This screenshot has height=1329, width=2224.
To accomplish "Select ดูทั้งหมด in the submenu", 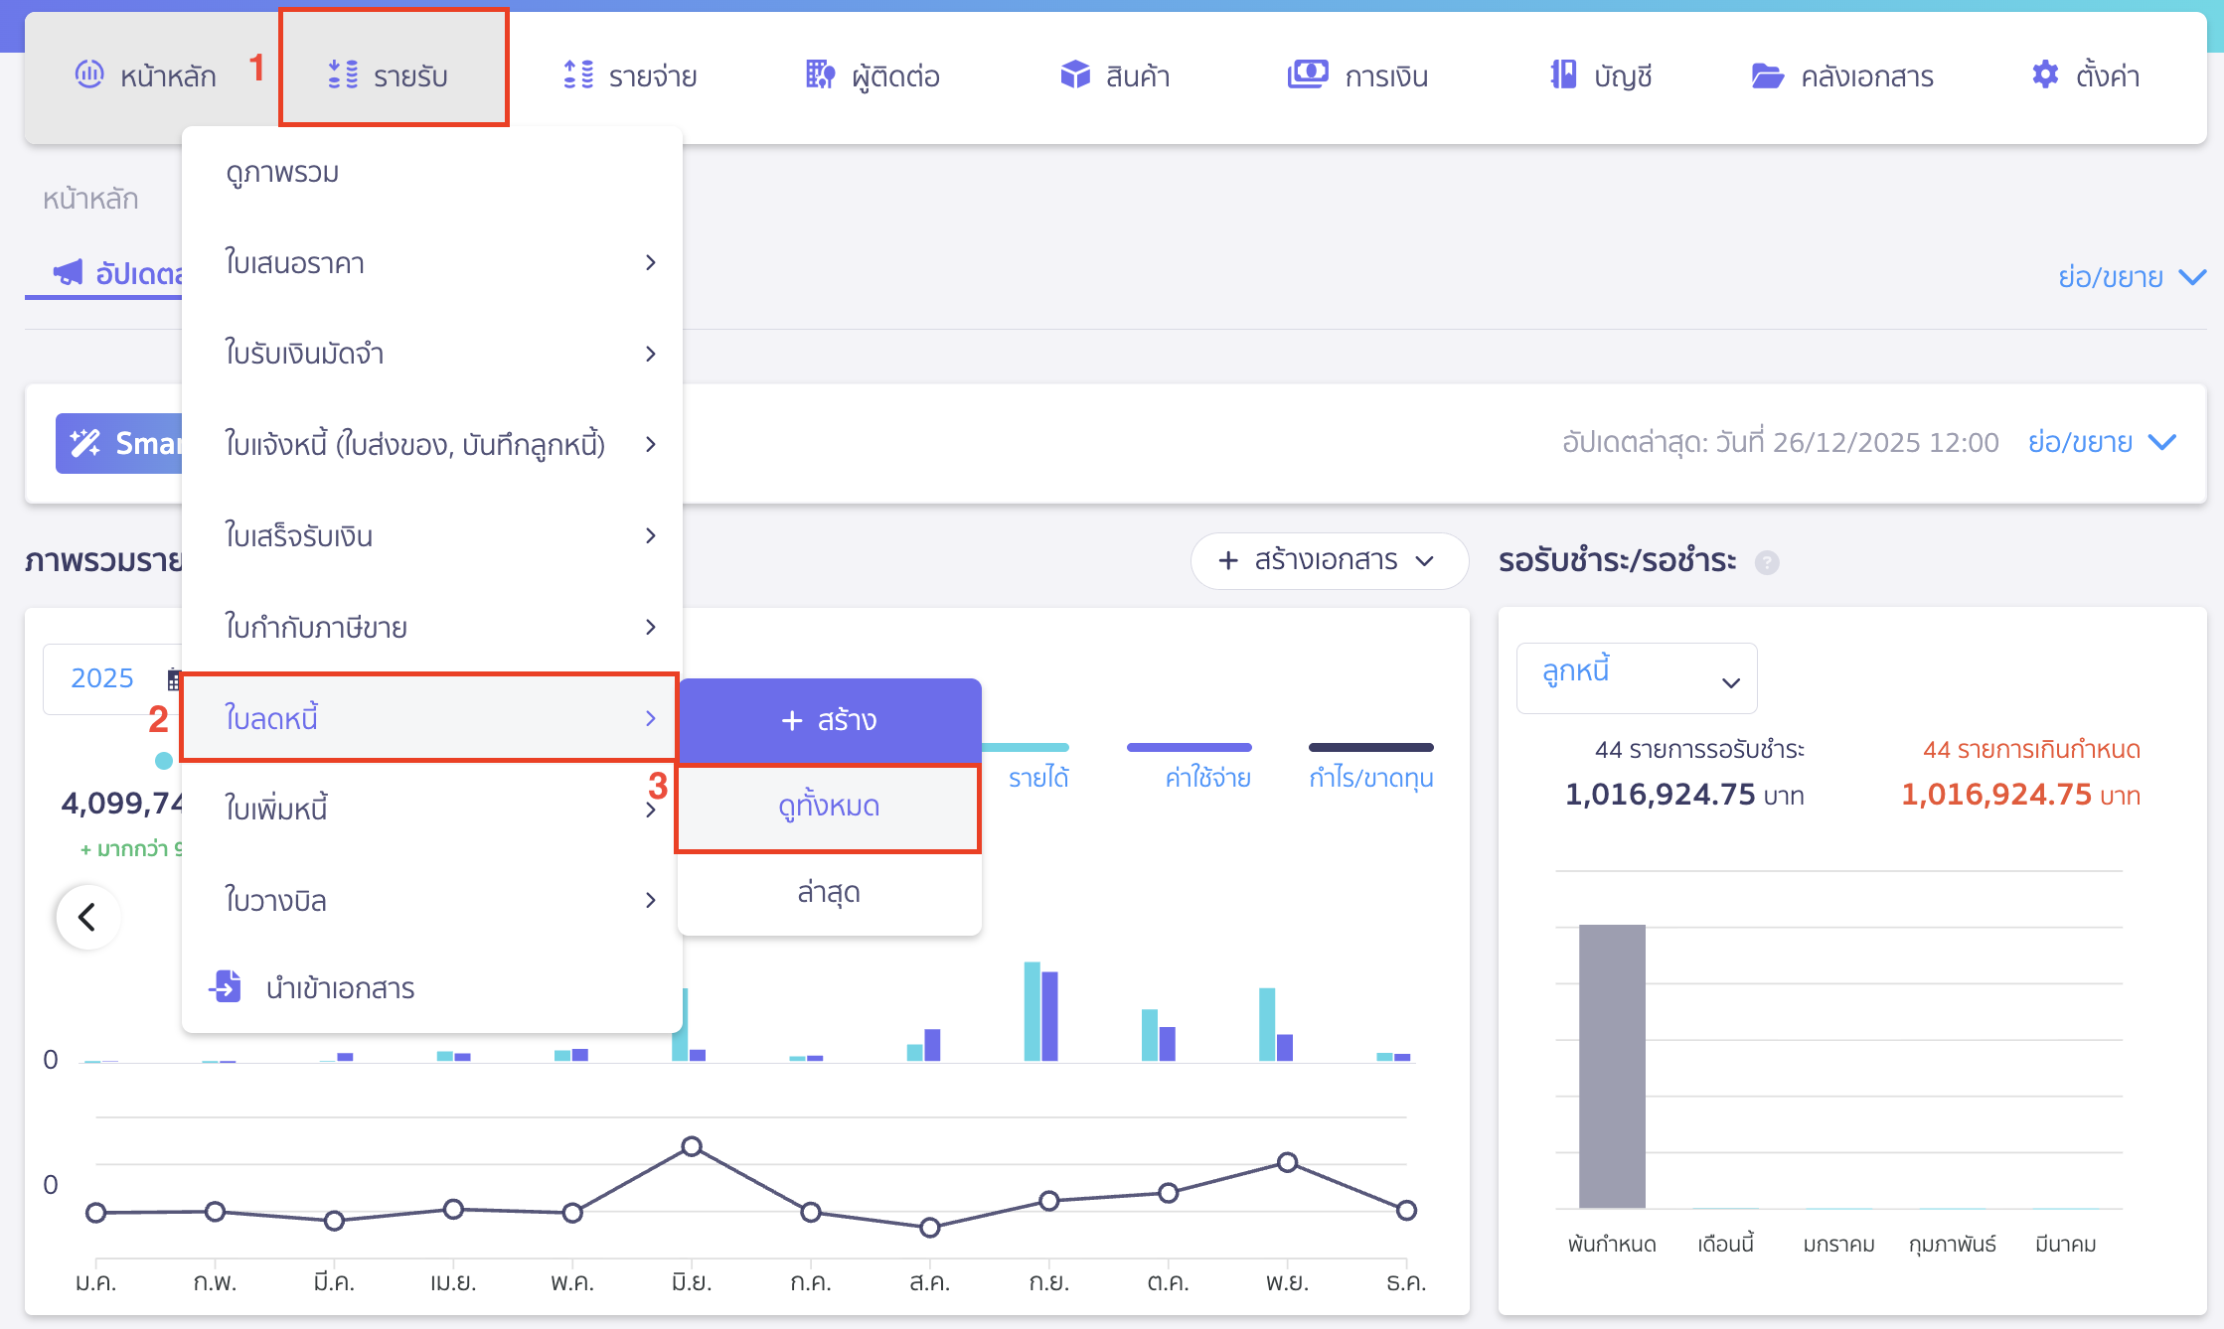I will pyautogui.click(x=829, y=807).
